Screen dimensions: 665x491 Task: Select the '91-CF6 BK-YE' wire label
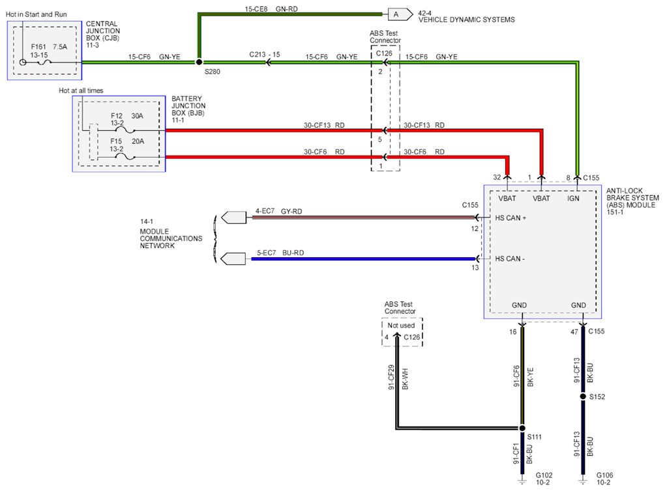point(524,376)
